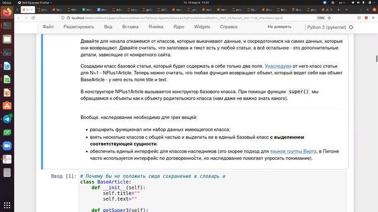Open the Редактировать menu
The height and width of the screenshot is (212, 378).
[79, 27]
